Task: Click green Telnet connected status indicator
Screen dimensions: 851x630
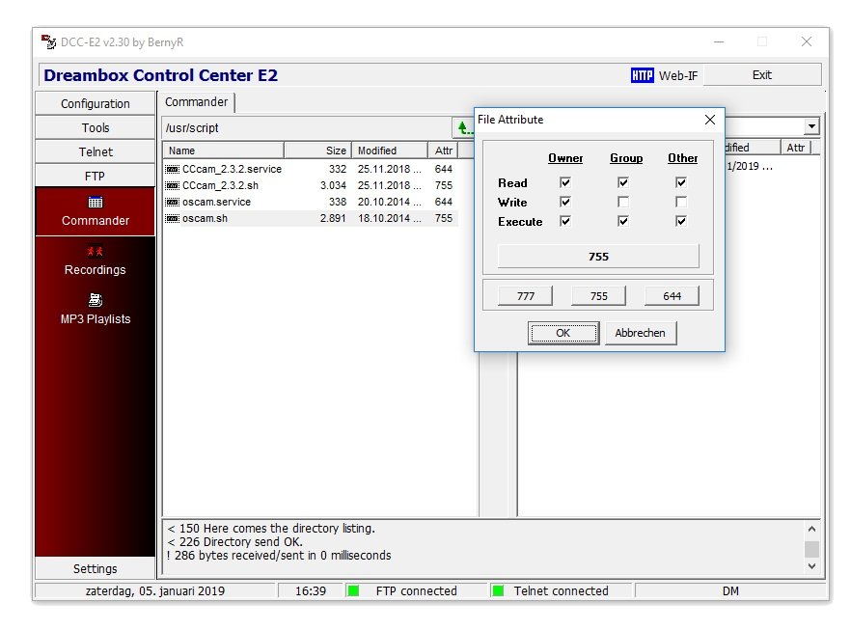Action: pyautogui.click(x=498, y=590)
